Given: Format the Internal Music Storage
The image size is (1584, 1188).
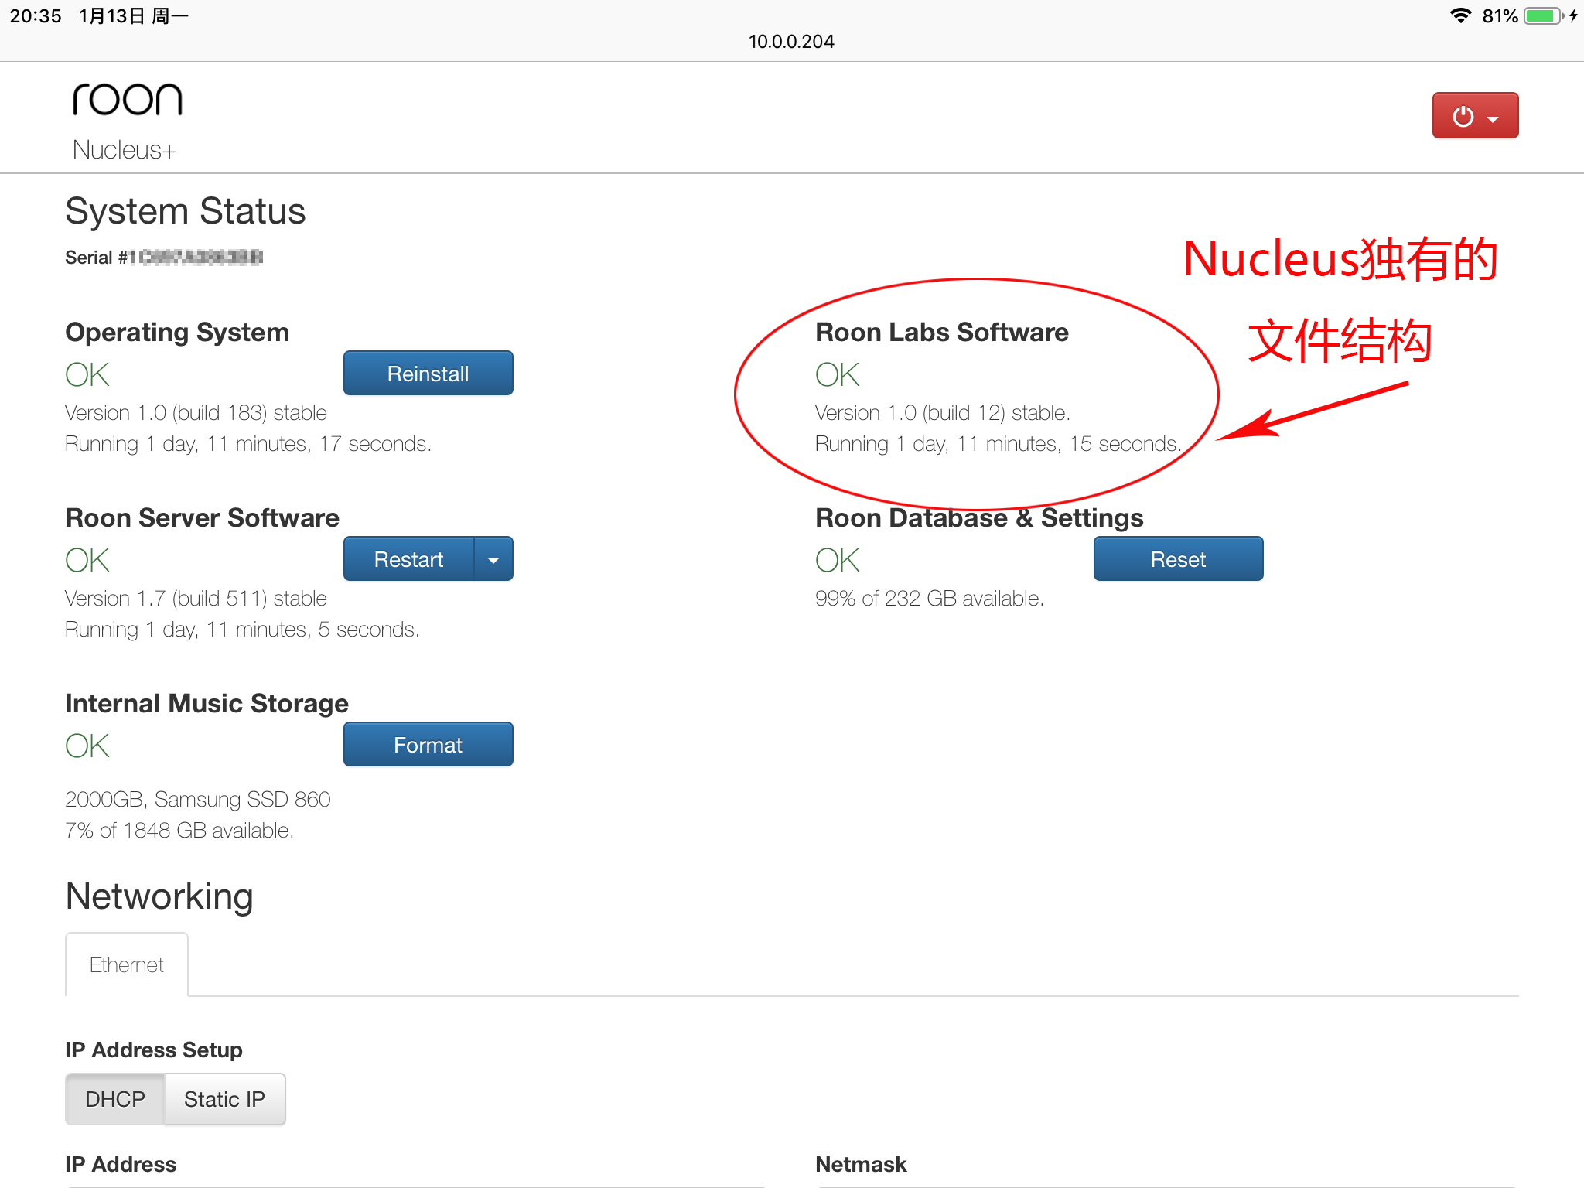Looking at the screenshot, I should (x=428, y=745).
